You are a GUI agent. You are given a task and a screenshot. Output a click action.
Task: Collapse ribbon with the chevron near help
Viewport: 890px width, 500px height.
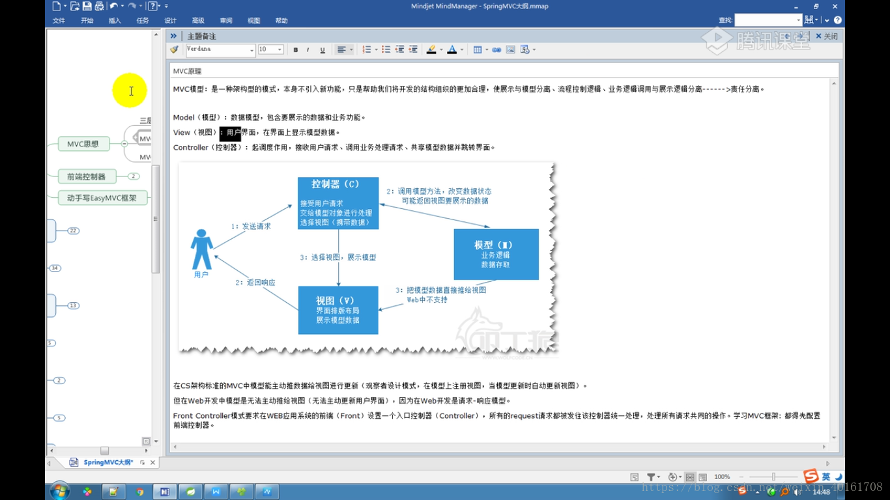(827, 20)
